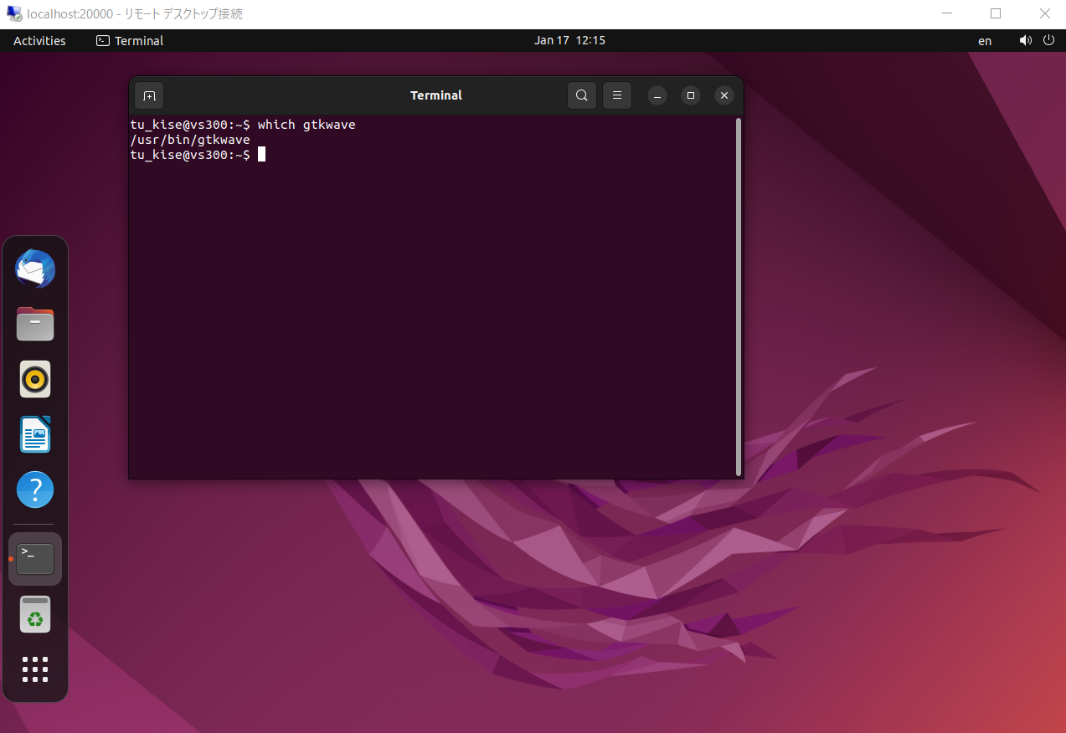Open the Terminal hamburger menu

617,95
